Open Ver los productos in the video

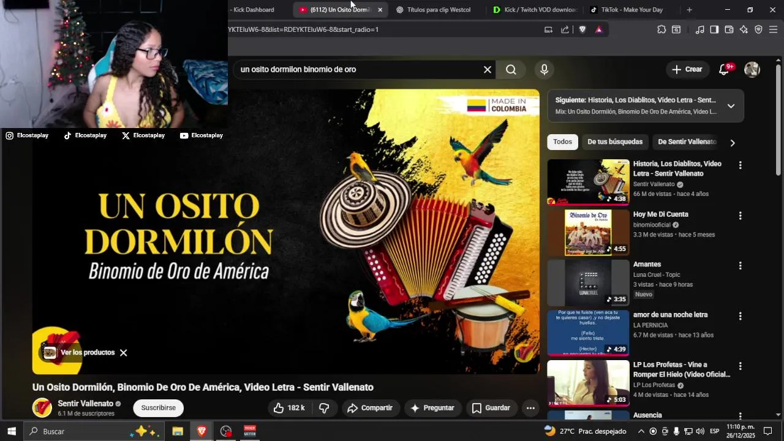coord(79,353)
